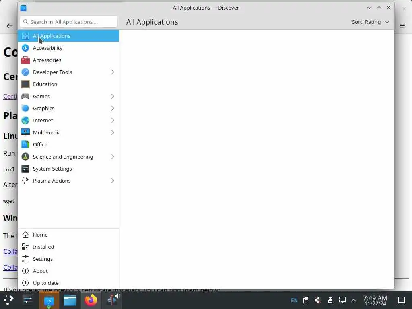The width and height of the screenshot is (412, 309).
Task: Click the Office document icon
Action: 25,144
